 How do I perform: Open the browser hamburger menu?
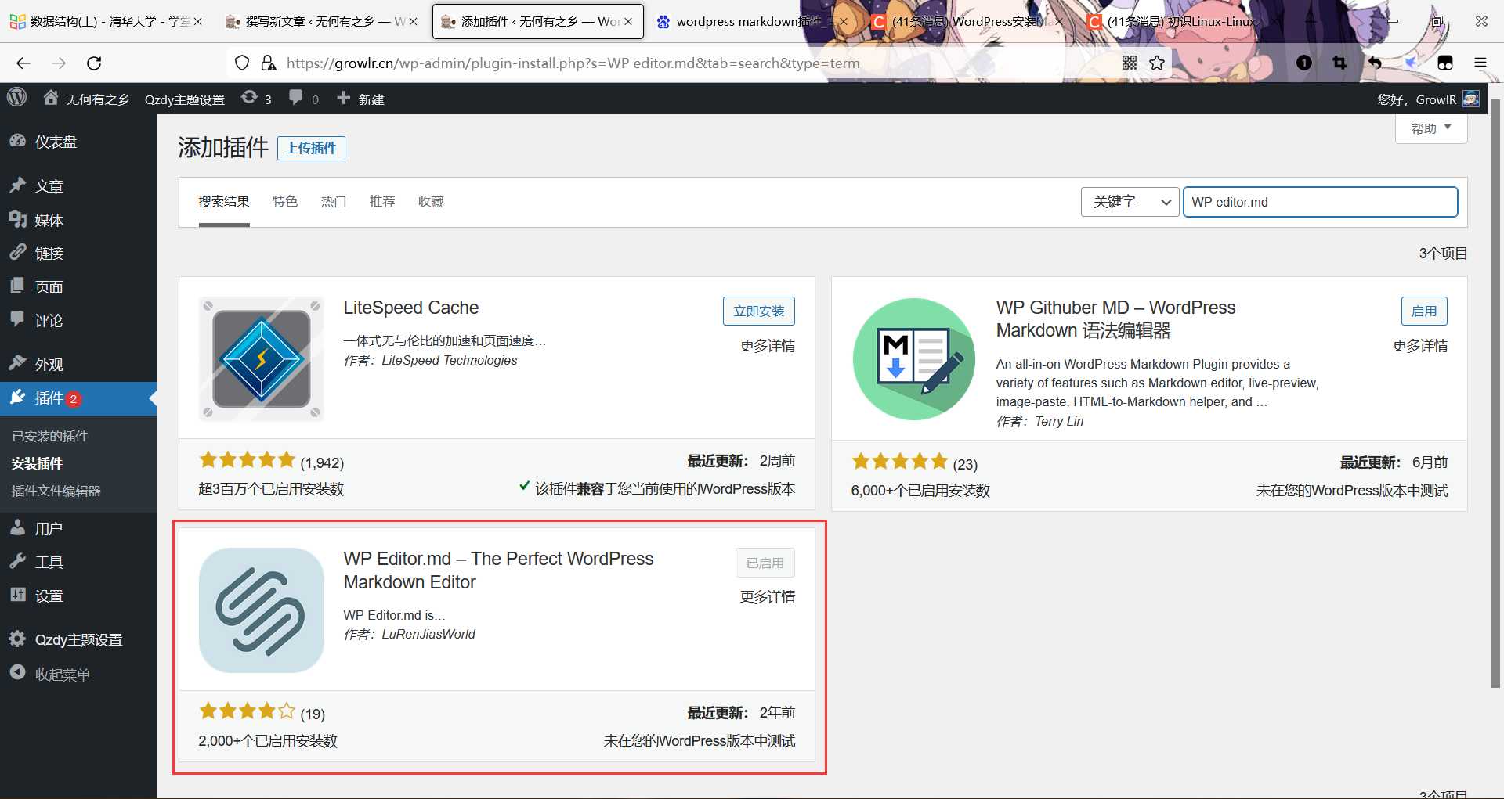pyautogui.click(x=1480, y=63)
